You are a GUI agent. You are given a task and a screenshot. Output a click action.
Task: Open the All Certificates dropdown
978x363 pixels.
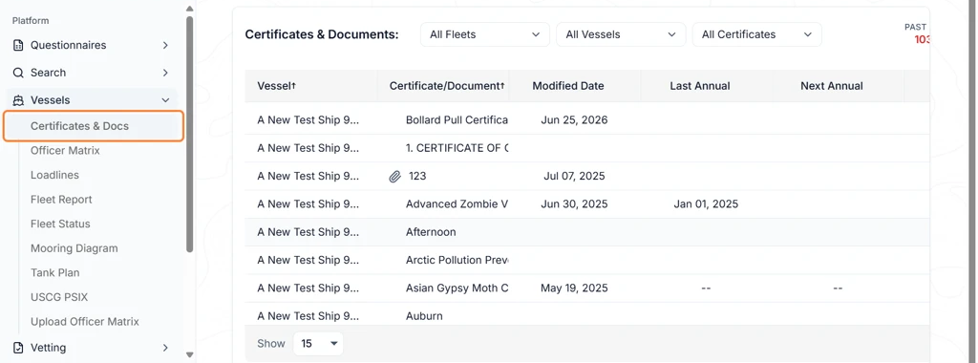click(756, 34)
